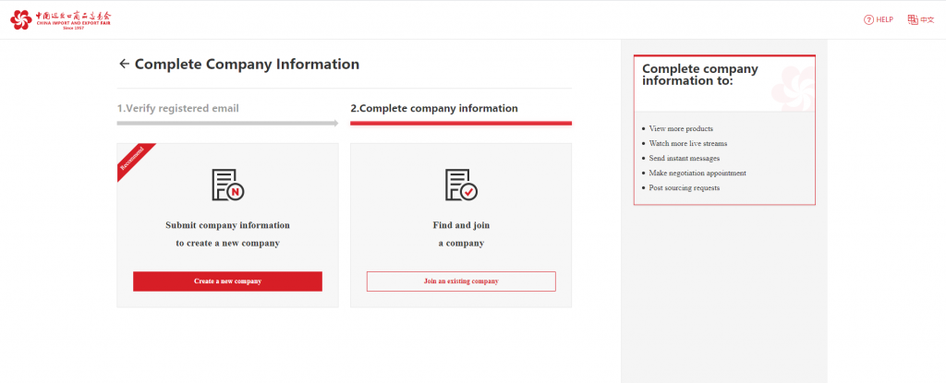This screenshot has width=946, height=383.
Task: Switch language to 中文
Action: point(928,20)
